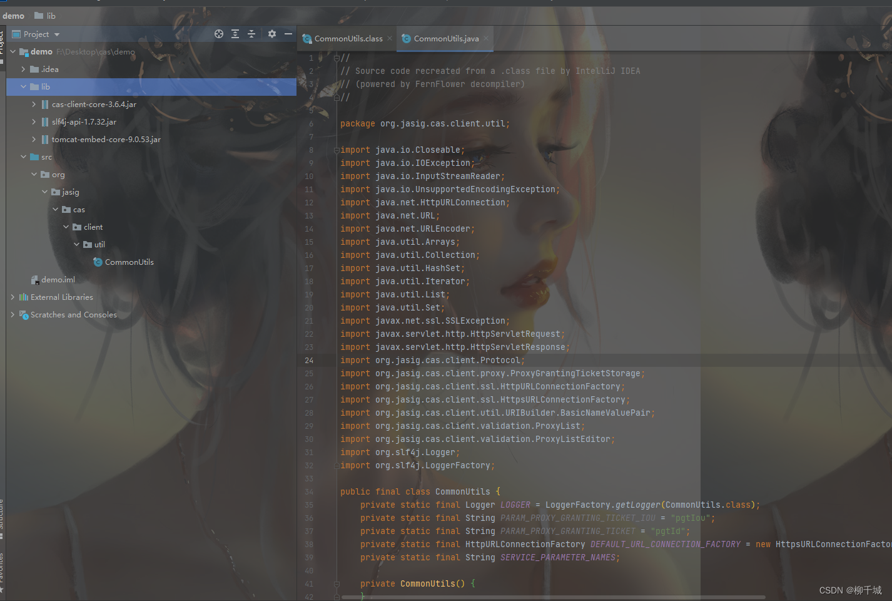The image size is (892, 601).
Task: Expand External Libraries node
Action: pos(13,297)
